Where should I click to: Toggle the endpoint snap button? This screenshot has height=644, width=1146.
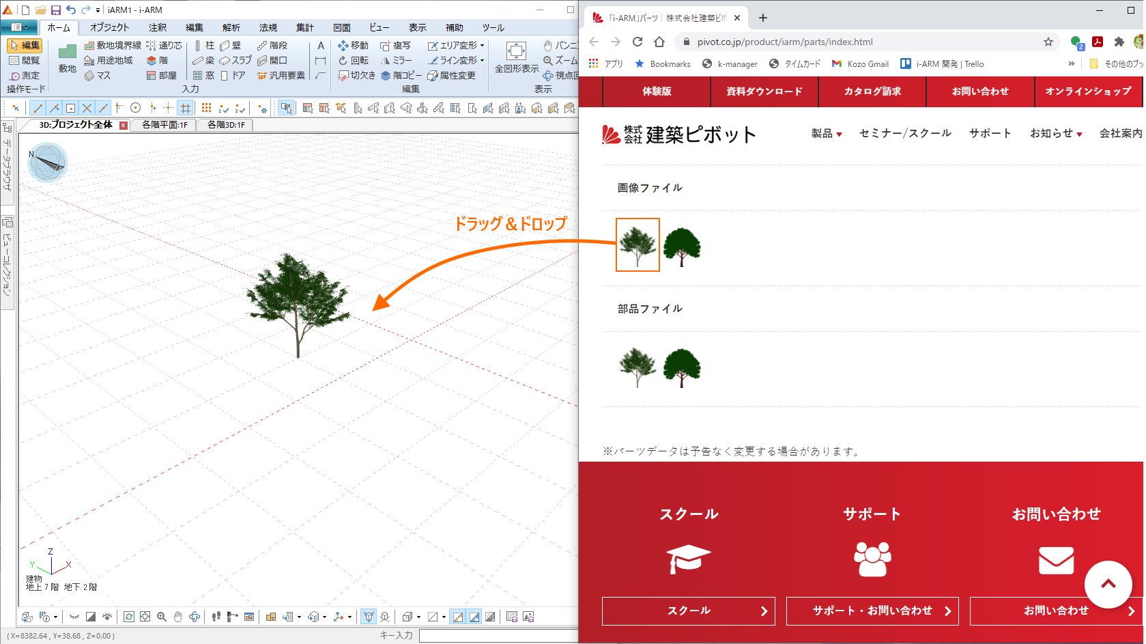point(38,108)
